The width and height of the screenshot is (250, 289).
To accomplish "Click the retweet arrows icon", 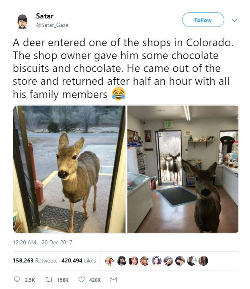I will coord(49,280).
